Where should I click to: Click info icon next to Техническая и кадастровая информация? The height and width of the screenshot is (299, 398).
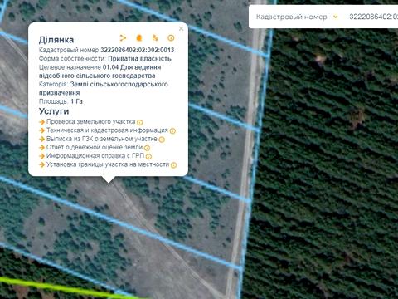(172, 131)
